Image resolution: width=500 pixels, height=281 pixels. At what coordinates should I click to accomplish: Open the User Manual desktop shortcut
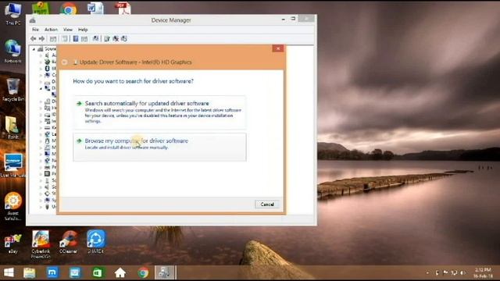[x=12, y=165]
